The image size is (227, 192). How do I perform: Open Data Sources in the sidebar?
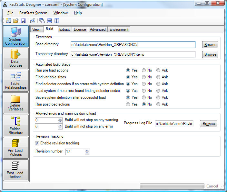[16, 58]
